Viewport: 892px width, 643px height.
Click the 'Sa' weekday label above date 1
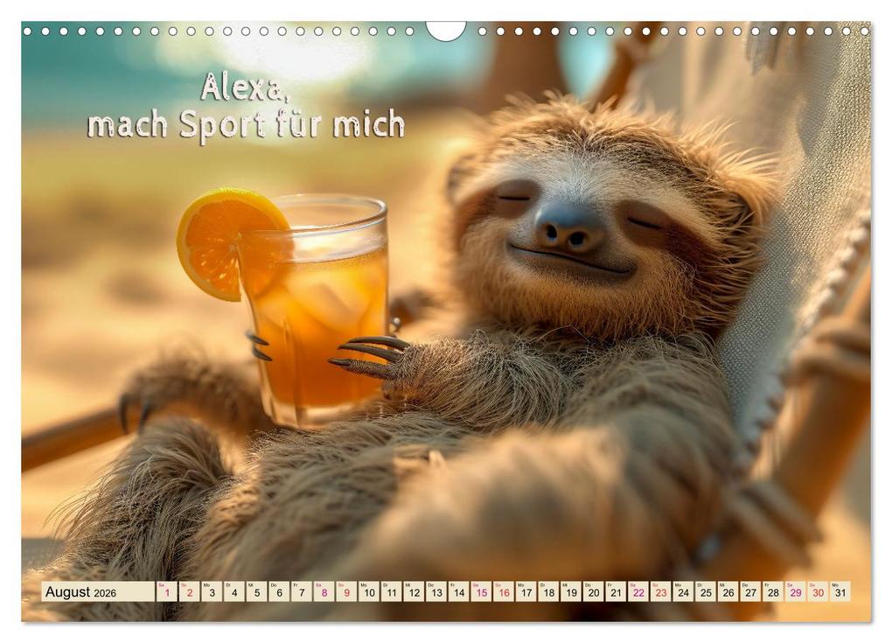(x=161, y=584)
